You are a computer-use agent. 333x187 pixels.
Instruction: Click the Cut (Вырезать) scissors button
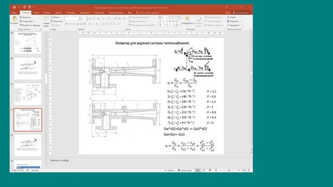click(x=25, y=17)
